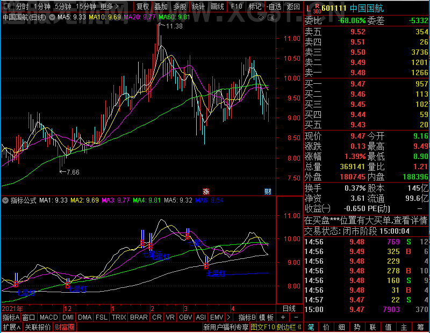Select the 指标B indicator group tab
The image size is (430, 333).
pyautogui.click(x=247, y=317)
